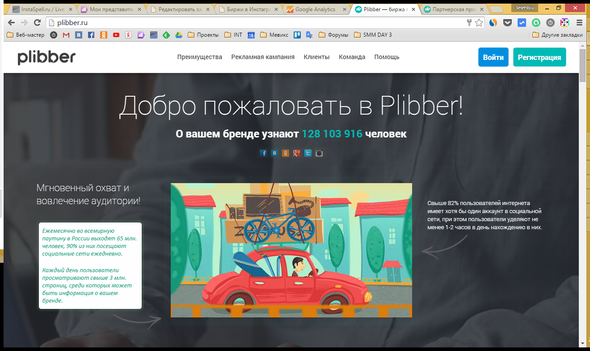Open the Клиенты menu item
The image size is (590, 351).
click(316, 57)
